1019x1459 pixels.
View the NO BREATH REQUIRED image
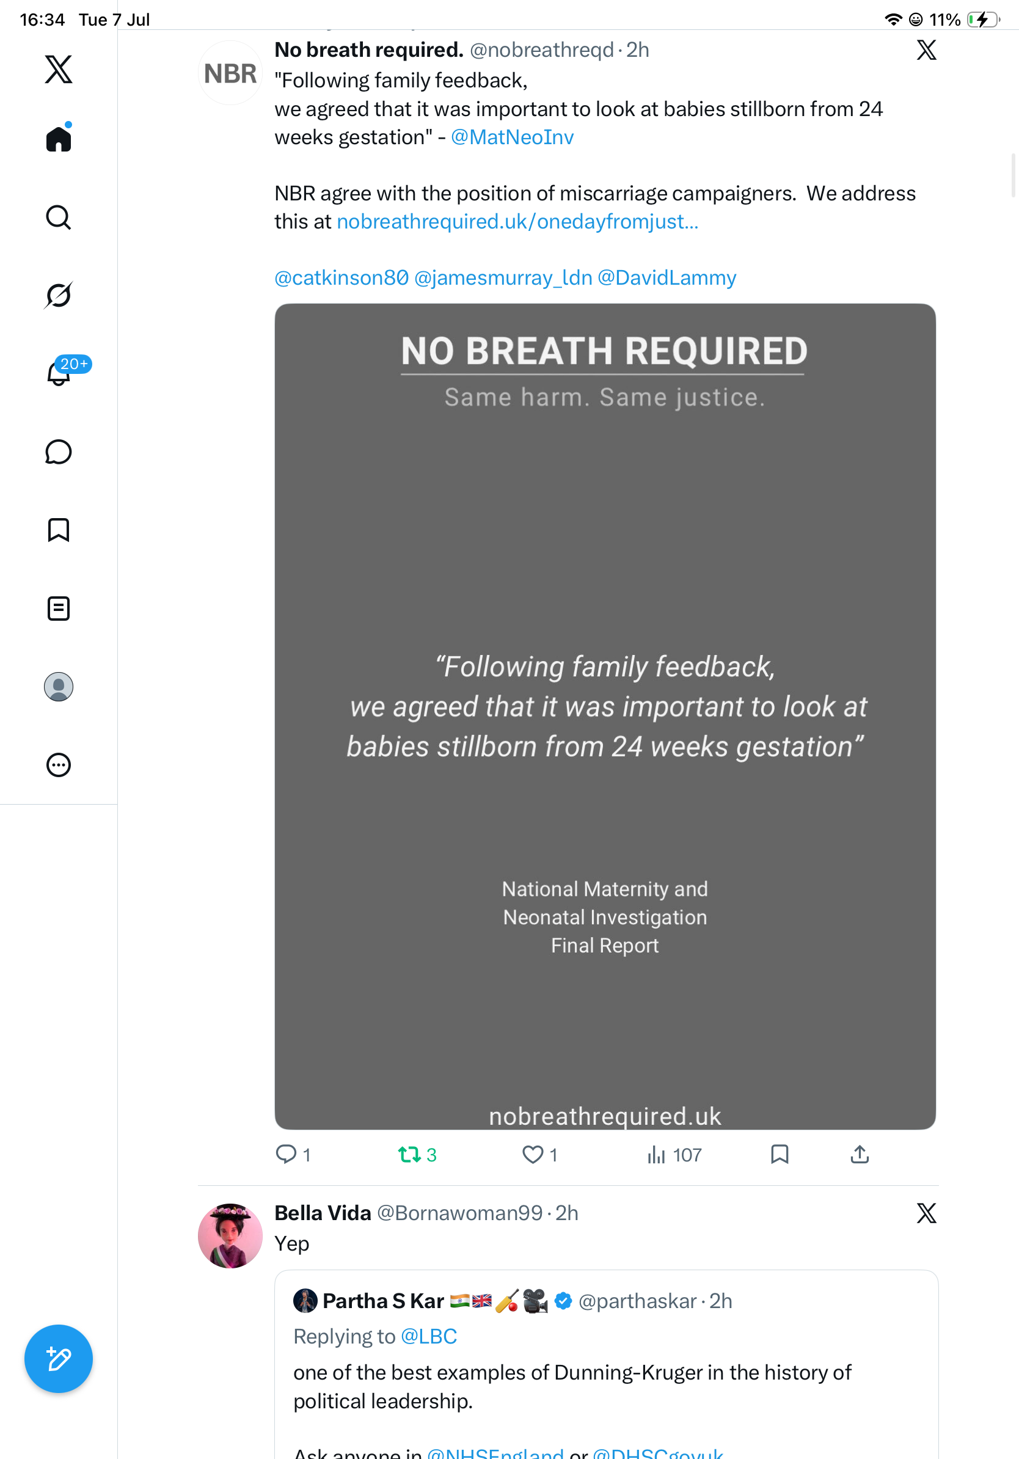[605, 716]
